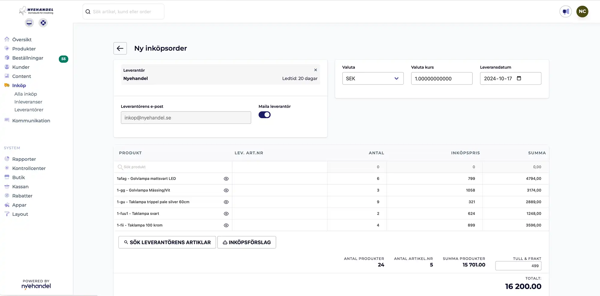This screenshot has height=296, width=600.
Task: Collapse the Inköp sidebar section
Action: pyautogui.click(x=19, y=85)
